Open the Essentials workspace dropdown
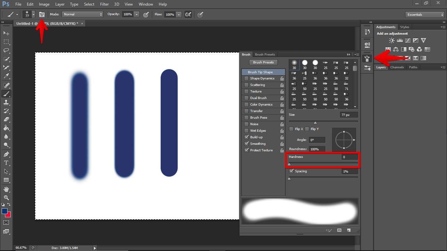 [x=424, y=15]
